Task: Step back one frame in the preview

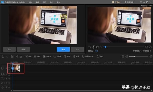Action: [x=90, y=47]
